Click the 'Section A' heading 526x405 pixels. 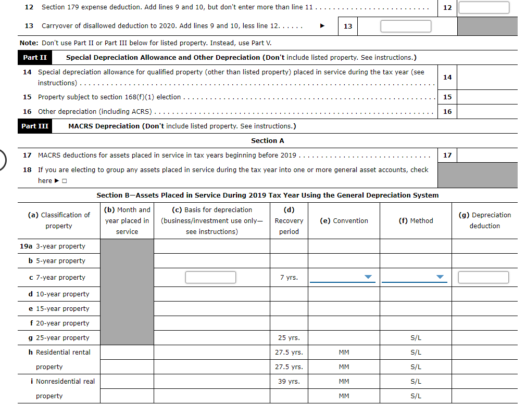267,141
